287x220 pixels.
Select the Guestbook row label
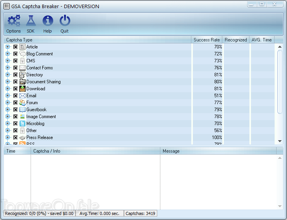click(36, 110)
